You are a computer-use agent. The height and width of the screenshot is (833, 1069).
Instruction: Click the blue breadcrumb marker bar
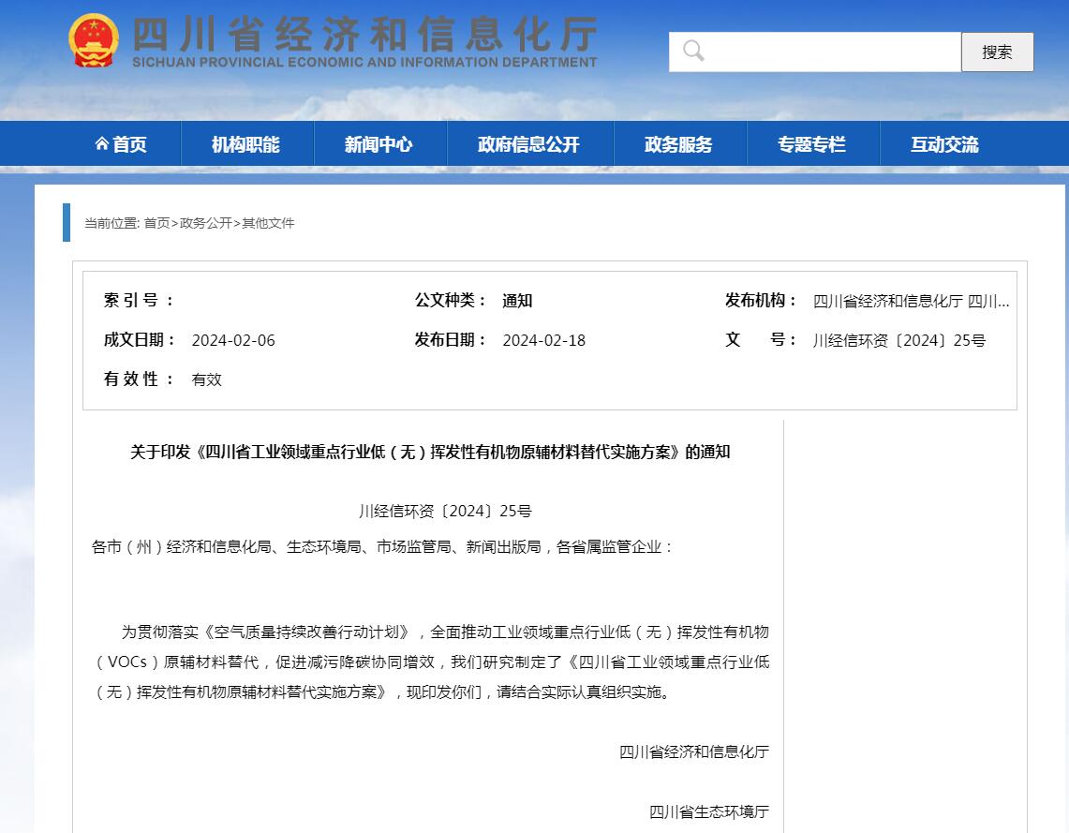[65, 222]
